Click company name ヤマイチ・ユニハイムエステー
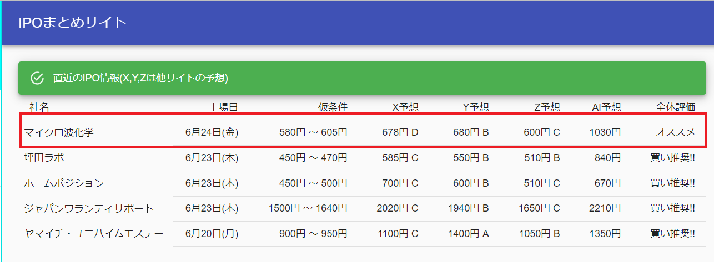Viewport: 714px width, 262px height. click(x=94, y=234)
